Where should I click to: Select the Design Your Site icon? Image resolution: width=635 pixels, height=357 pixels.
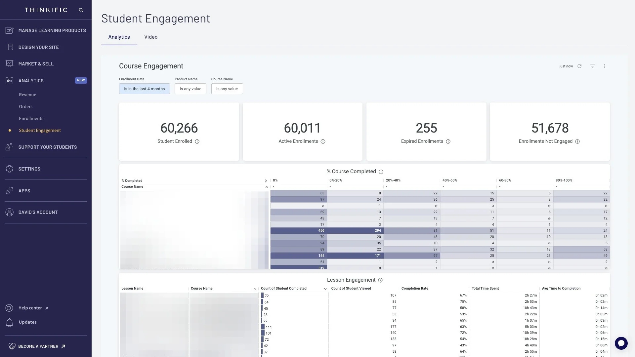pos(10,47)
